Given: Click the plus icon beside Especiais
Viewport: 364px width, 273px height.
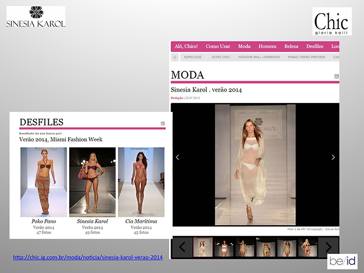Looking at the screenshot, I should (175, 57).
